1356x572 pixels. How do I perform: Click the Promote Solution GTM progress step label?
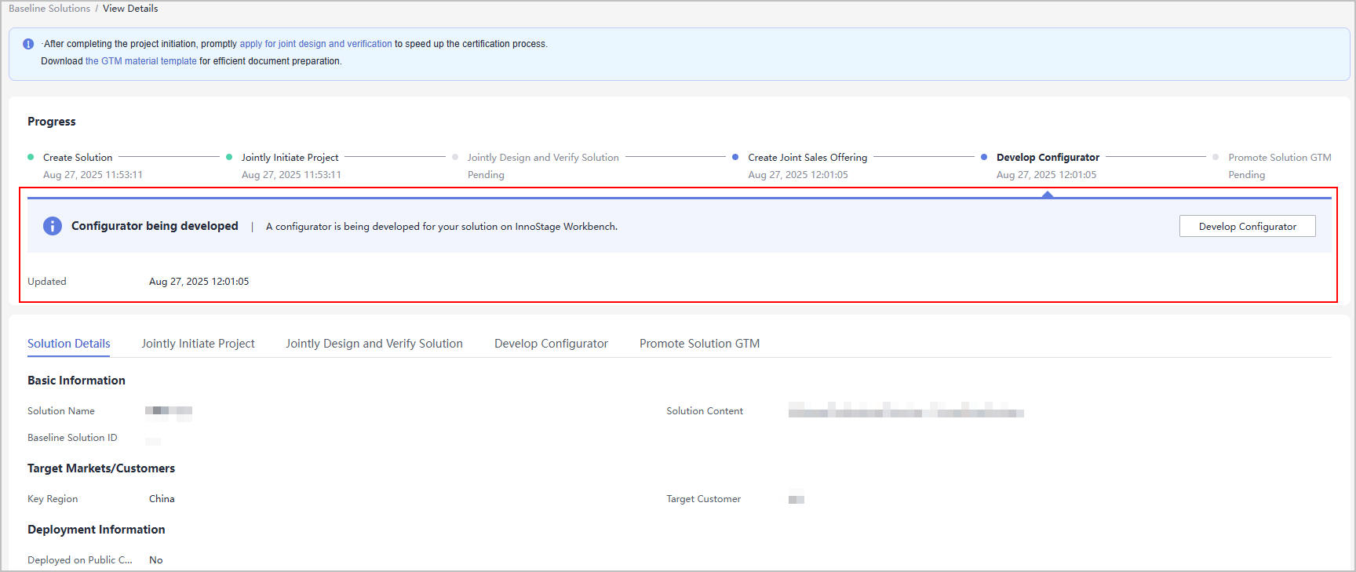coord(1279,158)
